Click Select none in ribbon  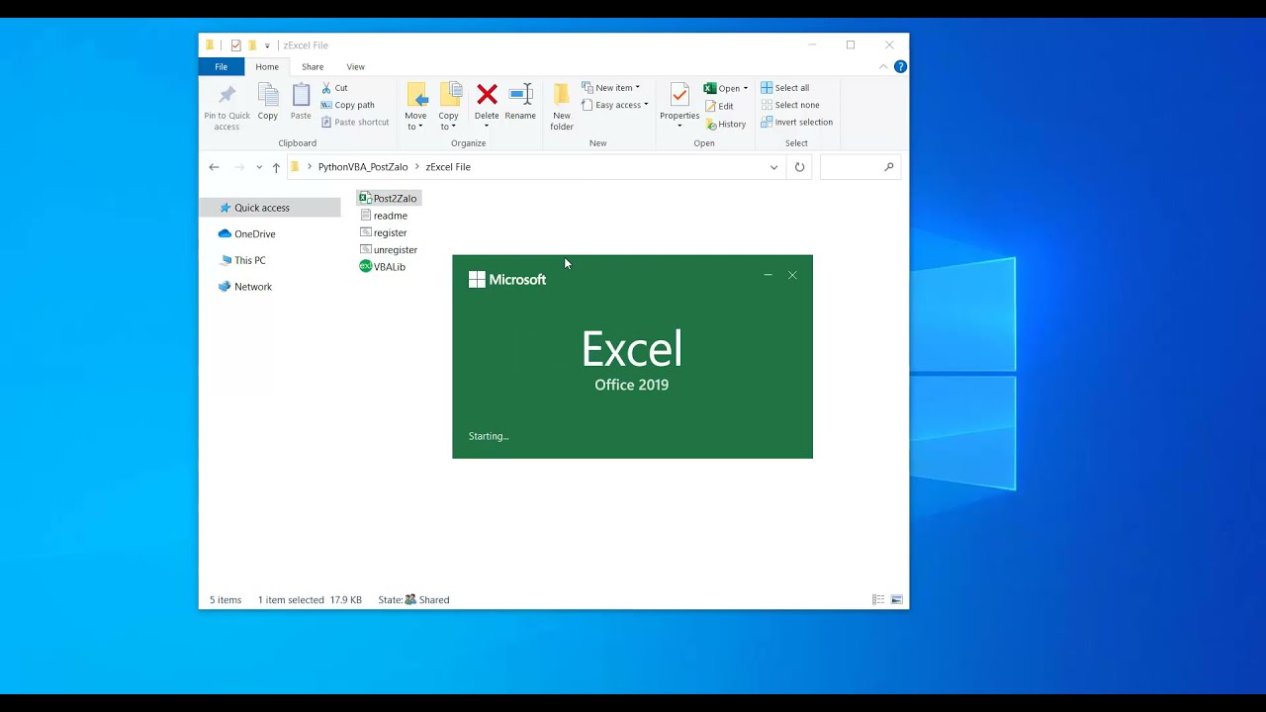pyautogui.click(x=789, y=105)
